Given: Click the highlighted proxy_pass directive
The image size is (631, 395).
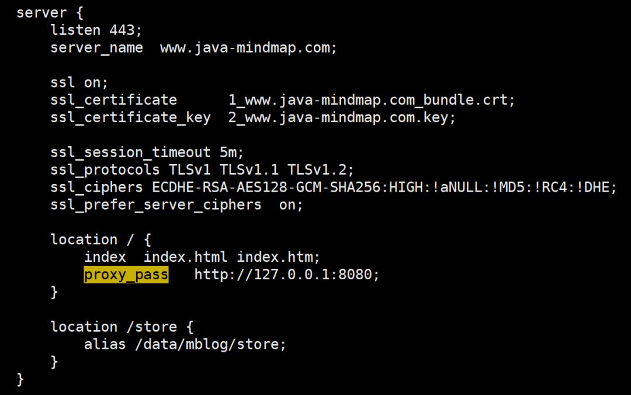Looking at the screenshot, I should [126, 275].
